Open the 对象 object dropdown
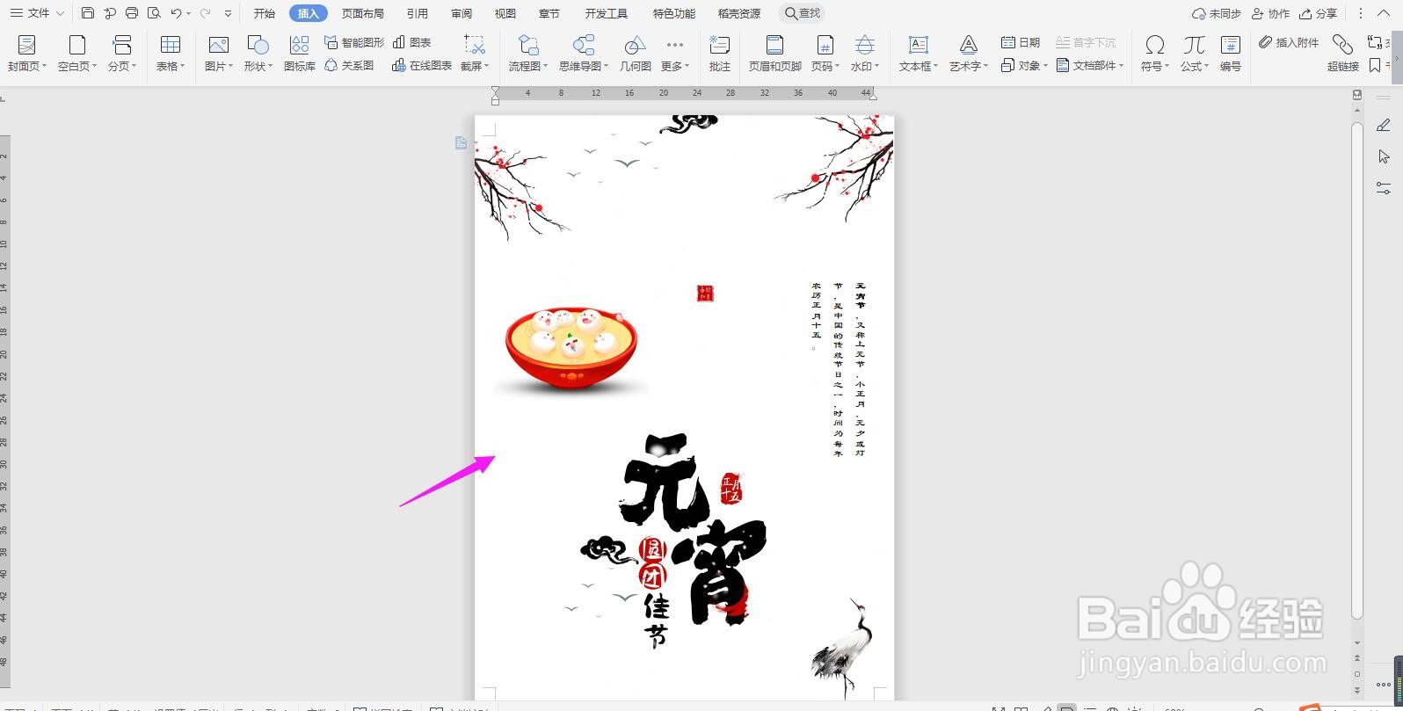1403x711 pixels. [x=1024, y=65]
